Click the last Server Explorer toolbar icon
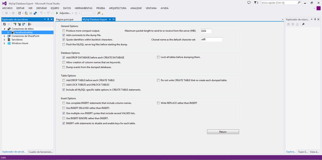Image resolution: width=322 pixels, height=160 pixels. (x=30, y=24)
